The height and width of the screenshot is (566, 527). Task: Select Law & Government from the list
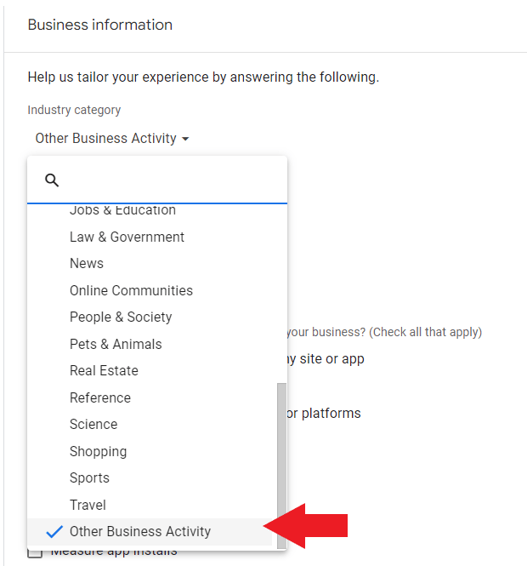(x=127, y=237)
